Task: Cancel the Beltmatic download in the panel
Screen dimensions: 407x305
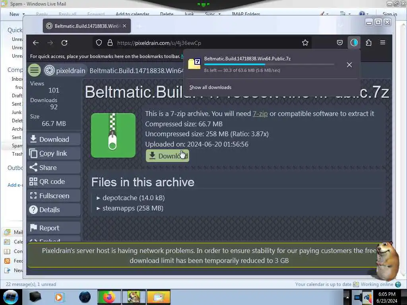Action: pos(349,65)
